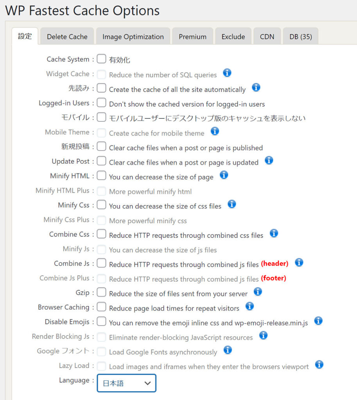
Task: Check the Minify Css checkbox
Action: [x=102, y=205]
